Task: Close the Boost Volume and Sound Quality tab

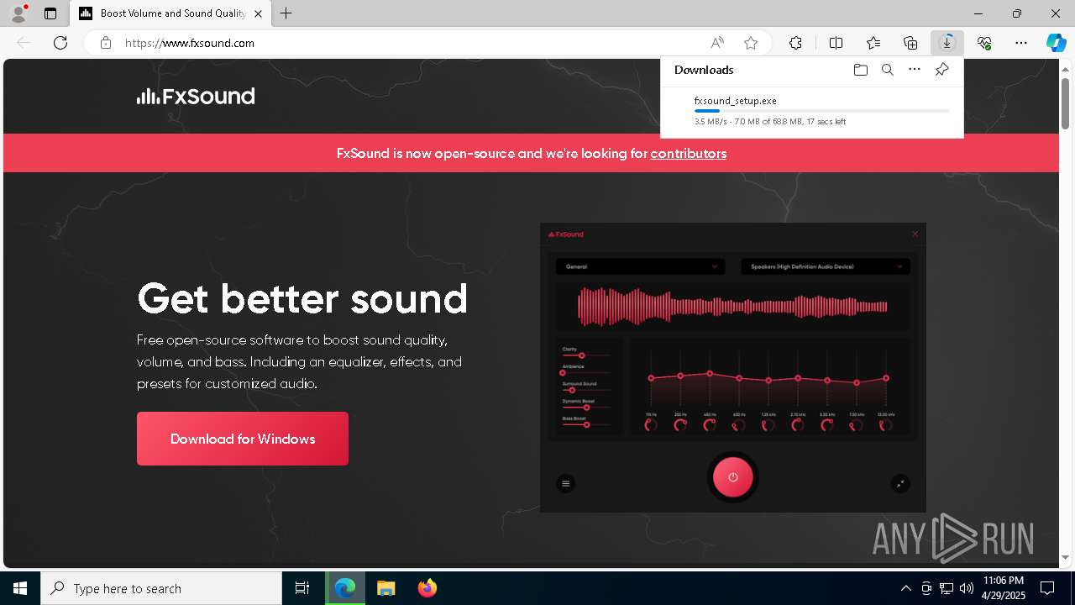Action: pyautogui.click(x=258, y=13)
